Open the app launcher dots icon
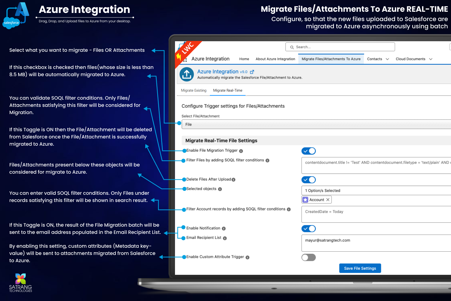 (x=185, y=60)
